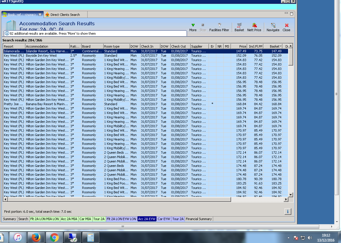The height and width of the screenshot is (243, 341).
Task: Switch to the Acc 2A MIA tab
Action: (69, 219)
